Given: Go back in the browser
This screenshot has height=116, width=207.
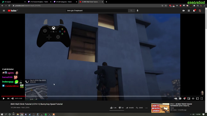Looking at the screenshot, I should coord(2,6).
